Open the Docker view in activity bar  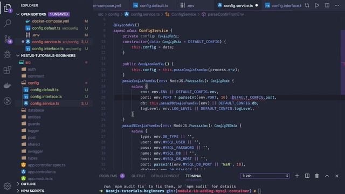pyautogui.click(x=8, y=86)
